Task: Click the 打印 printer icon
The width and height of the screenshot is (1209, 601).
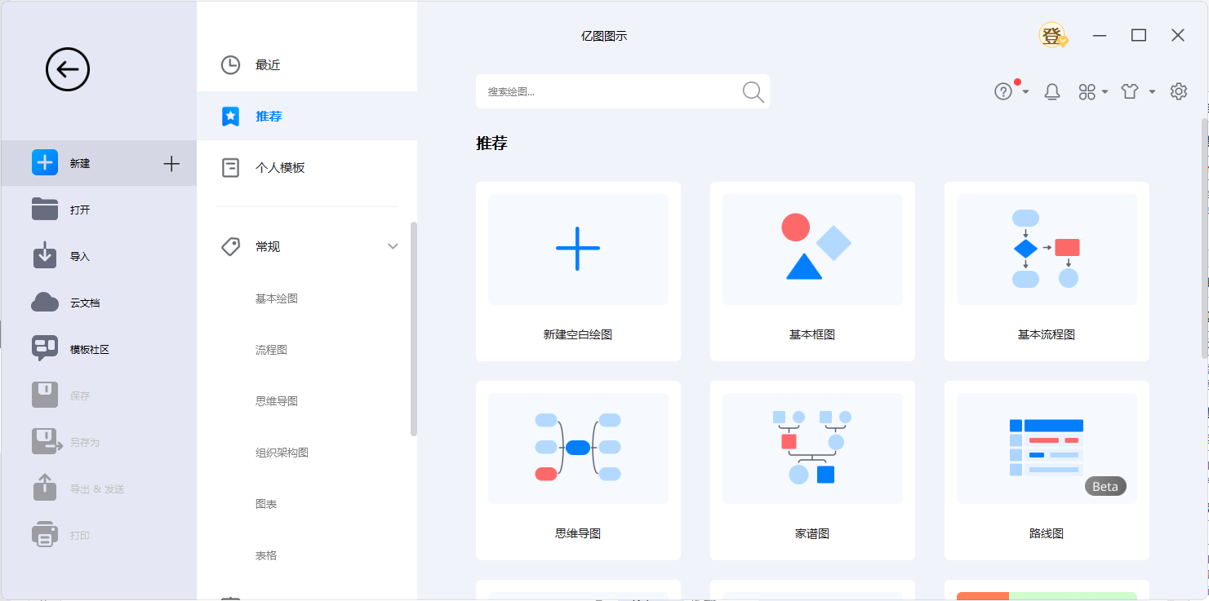Action: coord(45,535)
